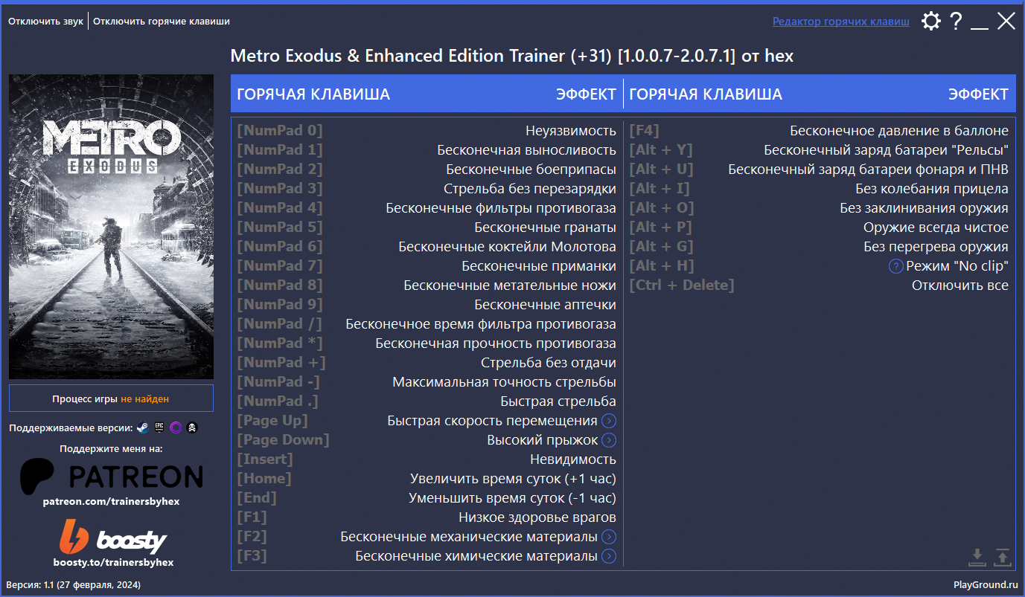
Task: Click Уменьшить время суток (-1 час)
Action: (x=512, y=498)
